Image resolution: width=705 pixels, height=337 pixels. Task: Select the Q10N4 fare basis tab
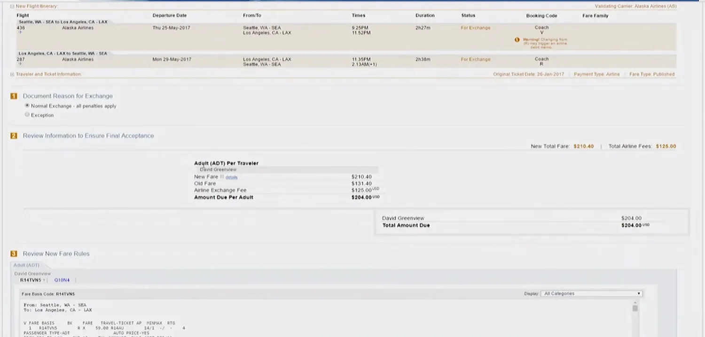62,280
